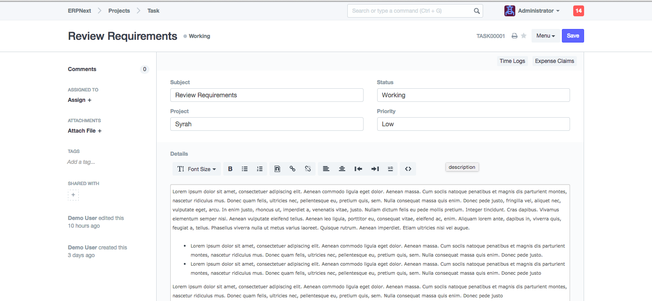Open the Font Size dropdown
652x301 pixels.
197,169
